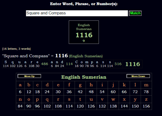The width and height of the screenshot is (162, 116).
Task: Click the Move Up button
Action: click(29, 76)
